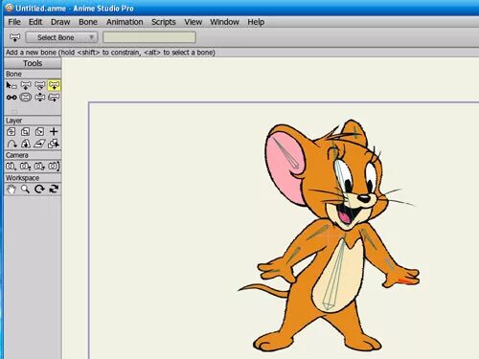
Task: Select the Rotate Layer Z tool
Action: [39, 132]
